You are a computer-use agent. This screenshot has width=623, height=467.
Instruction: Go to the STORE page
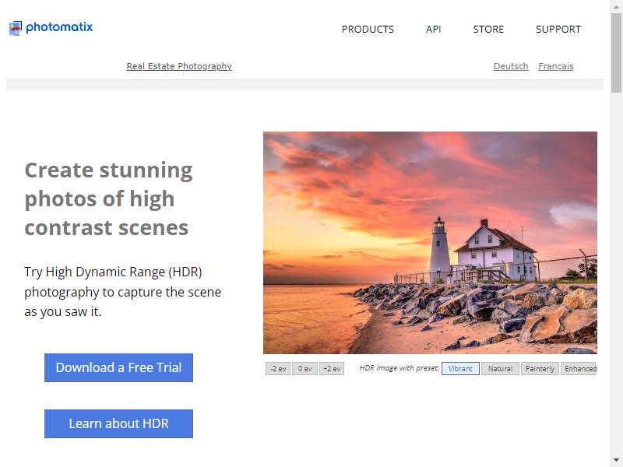[488, 30]
